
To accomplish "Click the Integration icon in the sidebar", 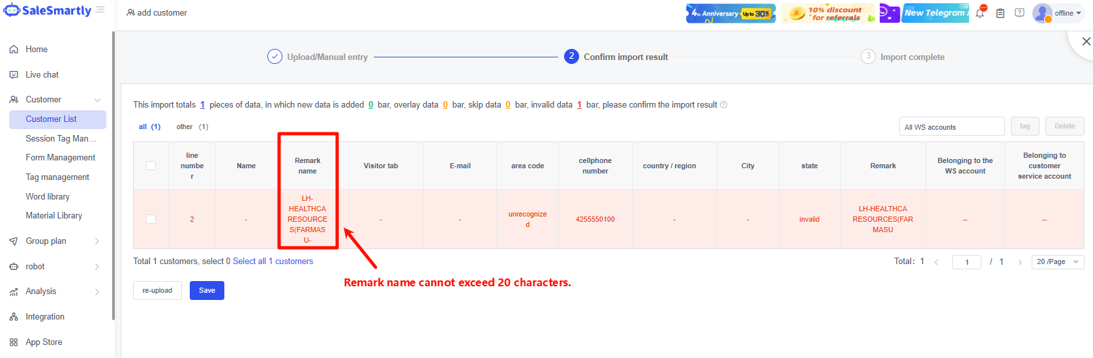I will tap(14, 317).
